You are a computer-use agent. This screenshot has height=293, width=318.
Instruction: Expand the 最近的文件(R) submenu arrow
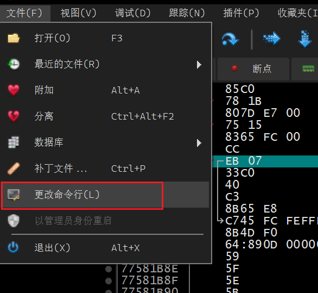pos(199,65)
